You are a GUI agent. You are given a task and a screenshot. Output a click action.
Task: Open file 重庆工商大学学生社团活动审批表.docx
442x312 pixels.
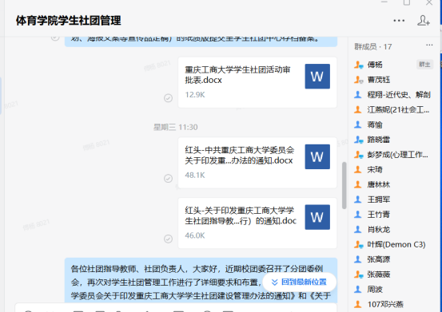[257, 82]
